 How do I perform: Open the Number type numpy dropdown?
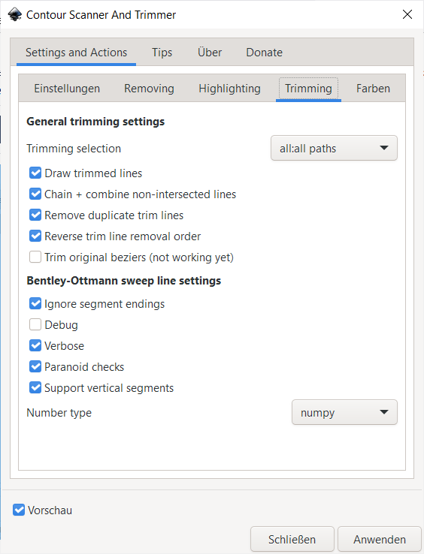click(x=344, y=412)
